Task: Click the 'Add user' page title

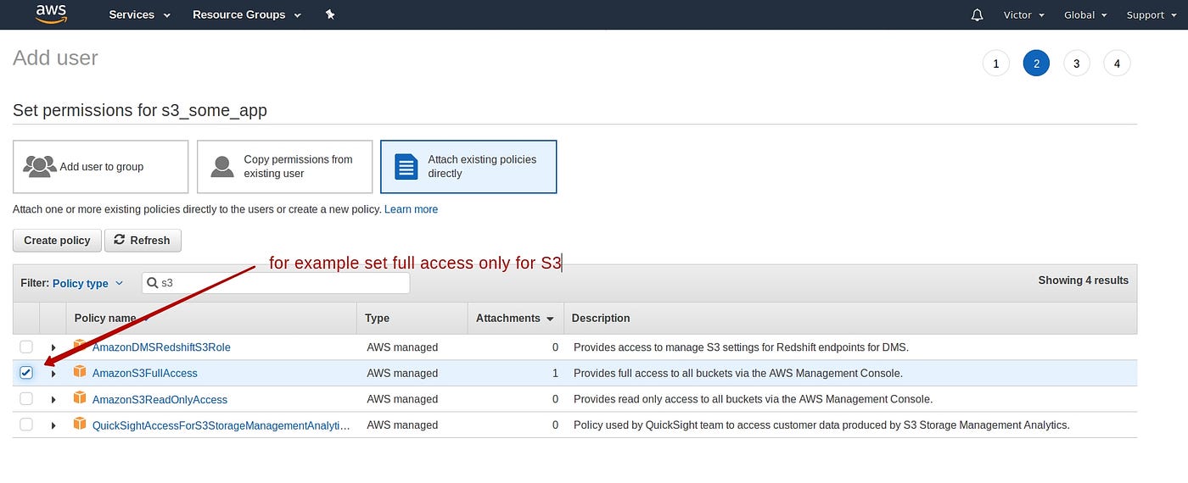Action: pyautogui.click(x=55, y=58)
